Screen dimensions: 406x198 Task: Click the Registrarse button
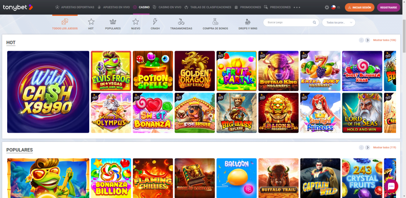[389, 8]
